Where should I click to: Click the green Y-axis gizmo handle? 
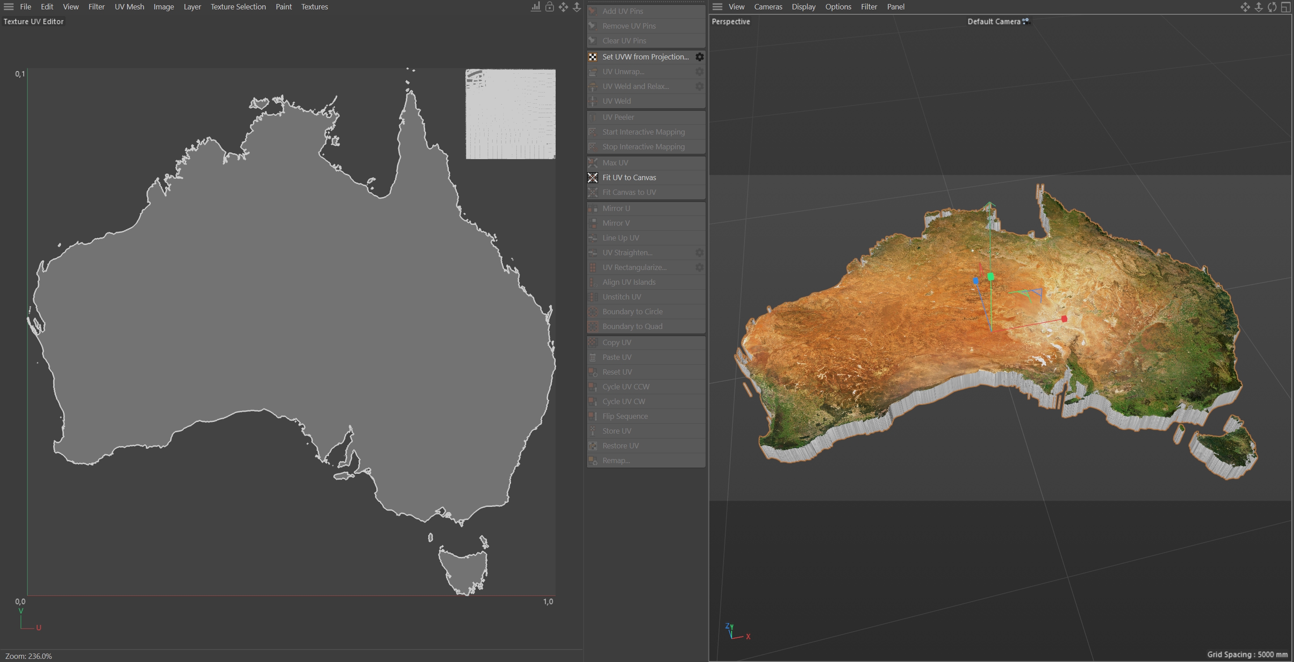[991, 277]
